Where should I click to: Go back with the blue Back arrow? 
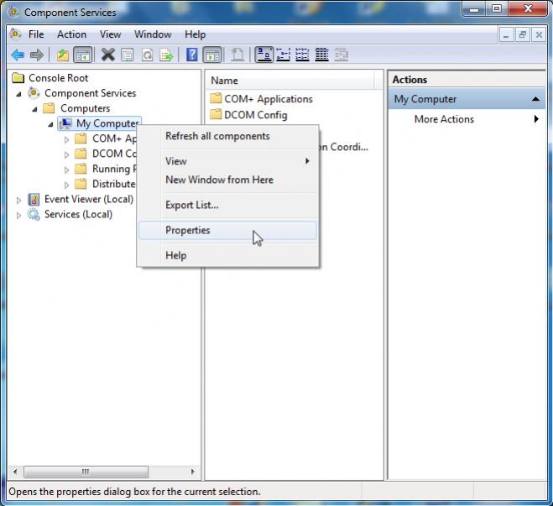click(x=18, y=55)
